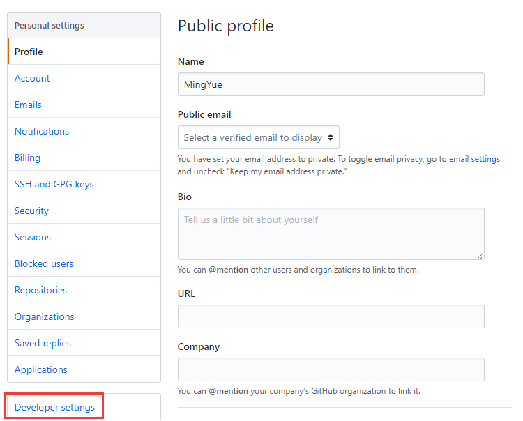The image size is (523, 421).
Task: Open Developer settings link
Action: tap(54, 407)
